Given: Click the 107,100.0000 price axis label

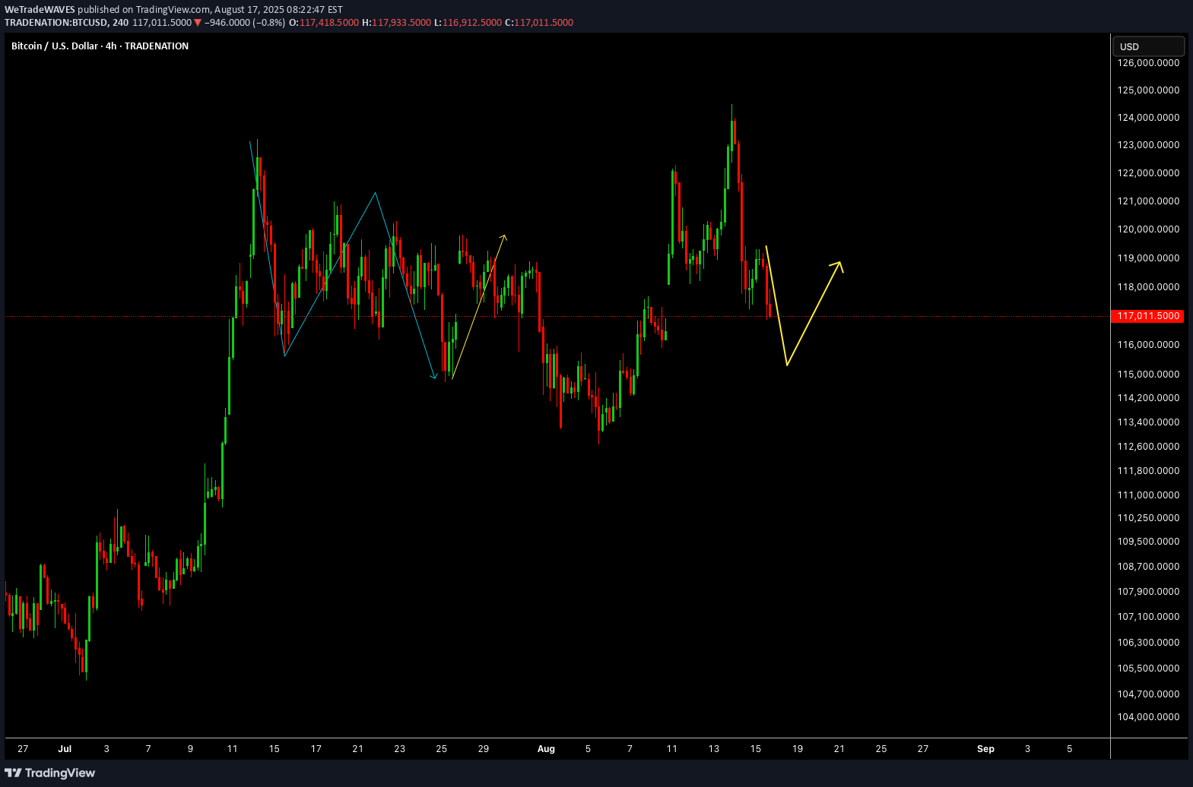Looking at the screenshot, I should [x=1148, y=616].
